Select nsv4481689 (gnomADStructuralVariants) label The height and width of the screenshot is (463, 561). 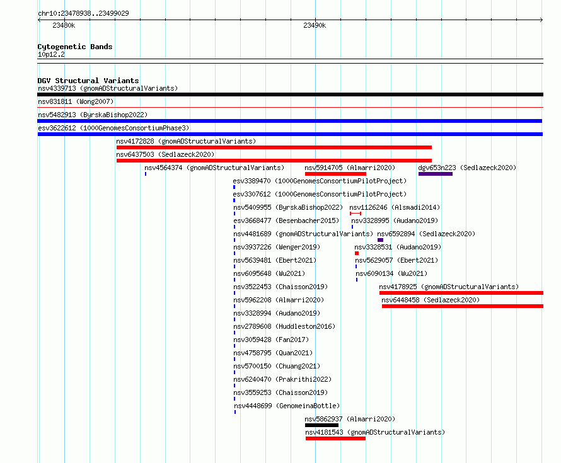[303, 234]
